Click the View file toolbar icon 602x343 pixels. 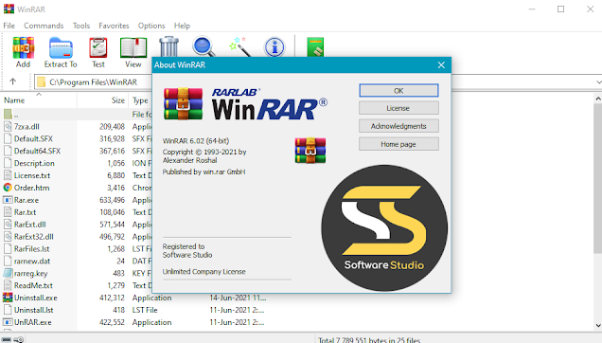click(x=133, y=47)
